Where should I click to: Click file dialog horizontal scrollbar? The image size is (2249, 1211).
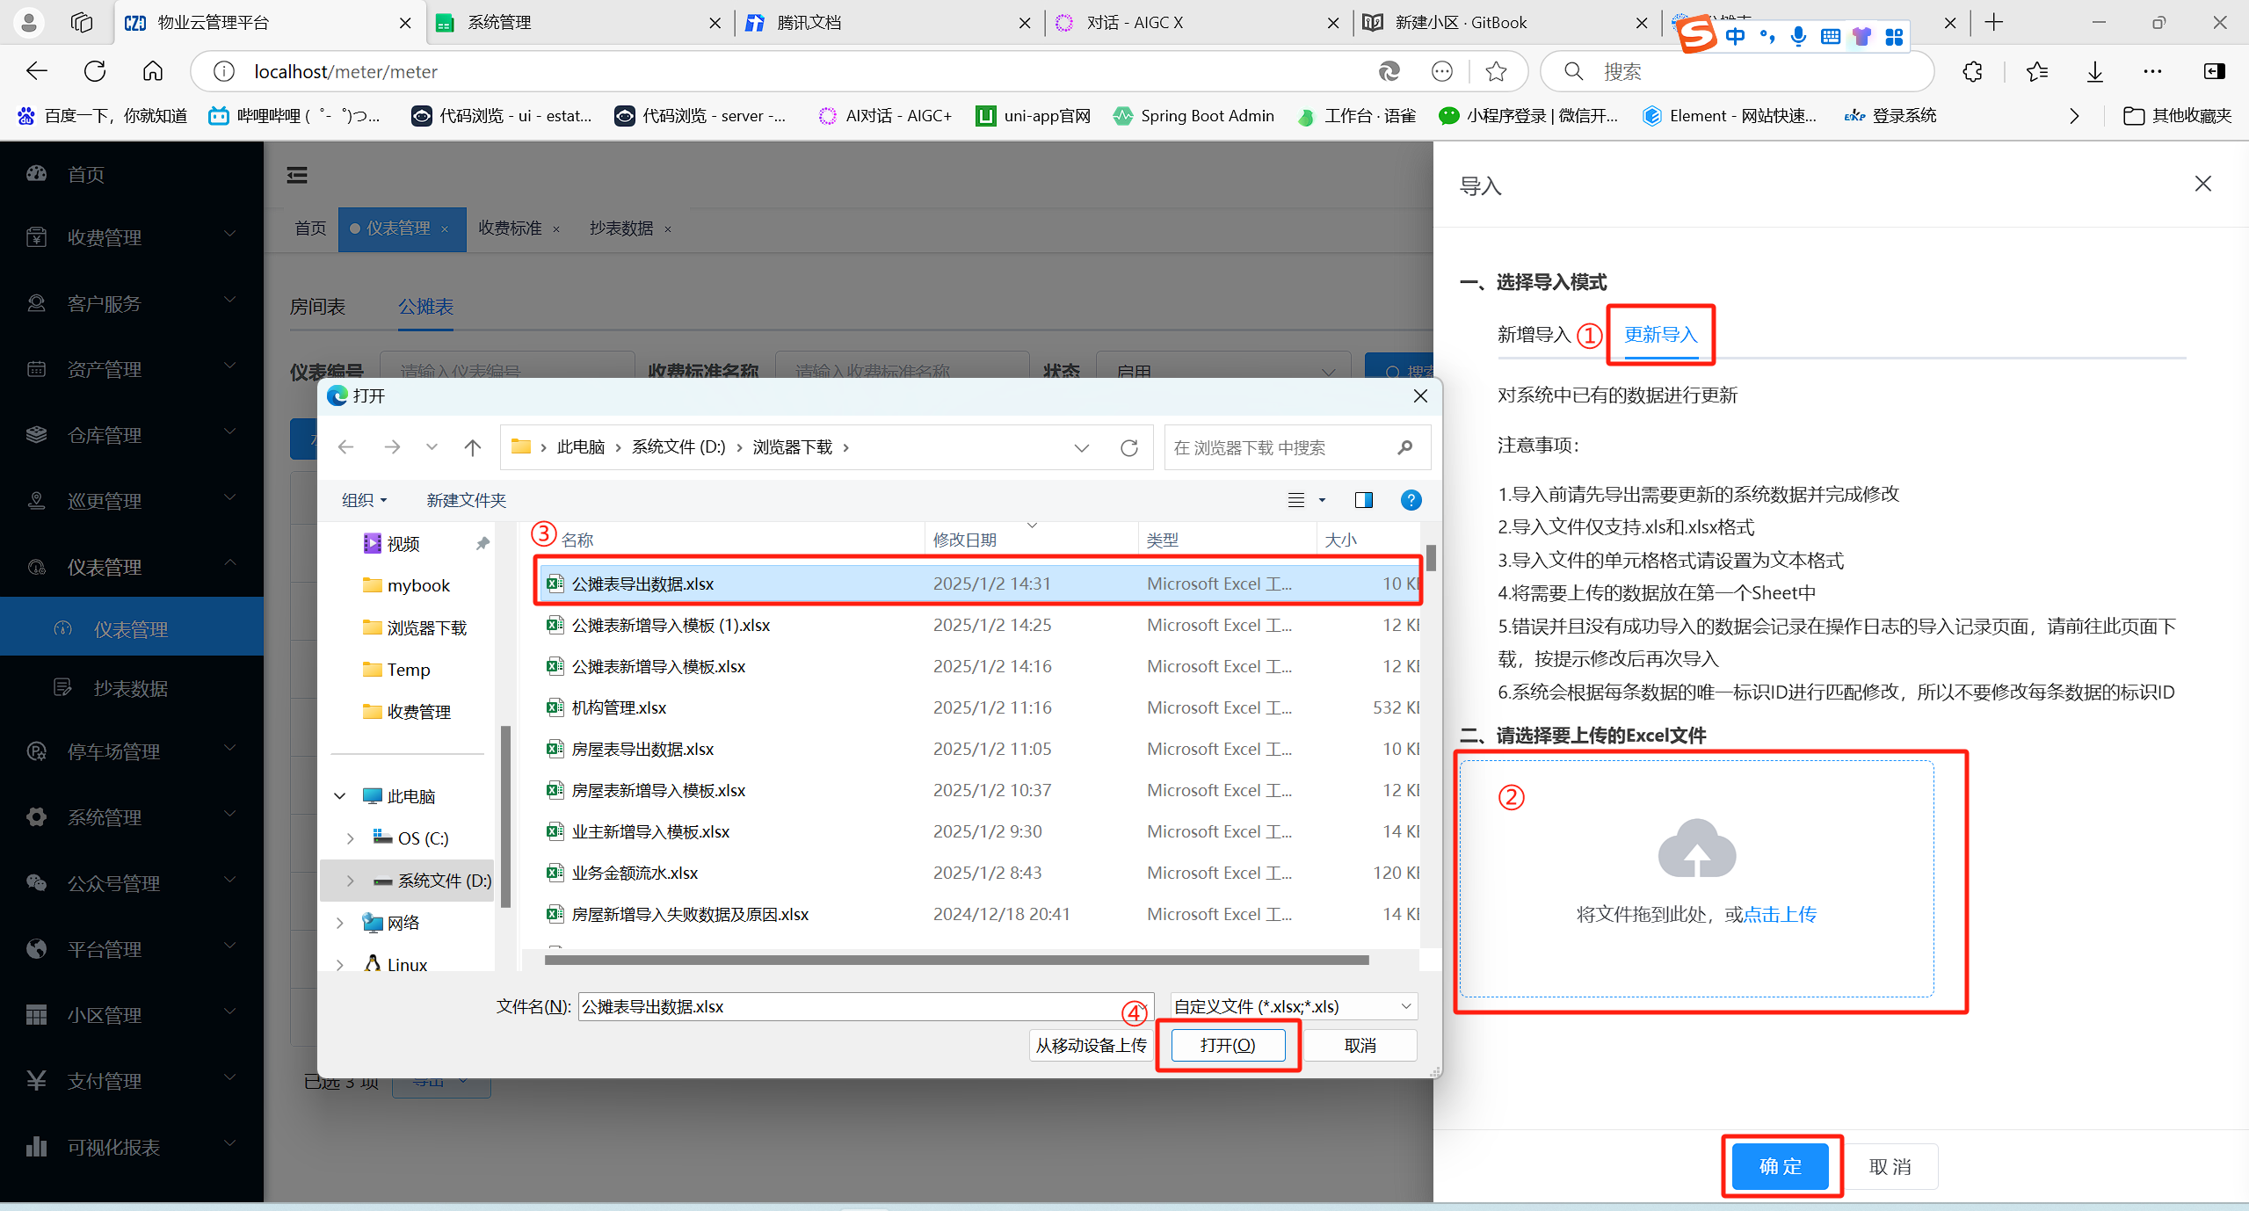click(956, 960)
